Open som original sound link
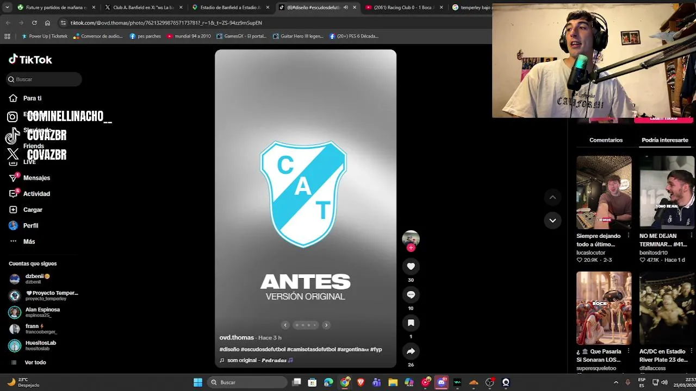Image resolution: width=696 pixels, height=391 pixels. [x=256, y=360]
